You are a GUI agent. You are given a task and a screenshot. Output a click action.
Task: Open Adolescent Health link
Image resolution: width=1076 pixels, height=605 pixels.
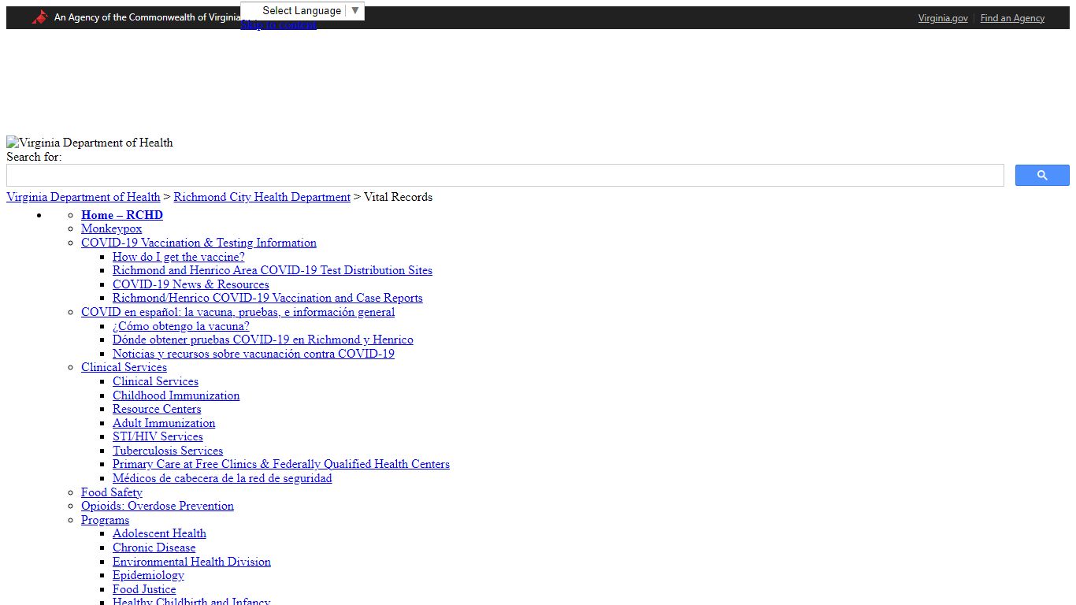pos(159,533)
